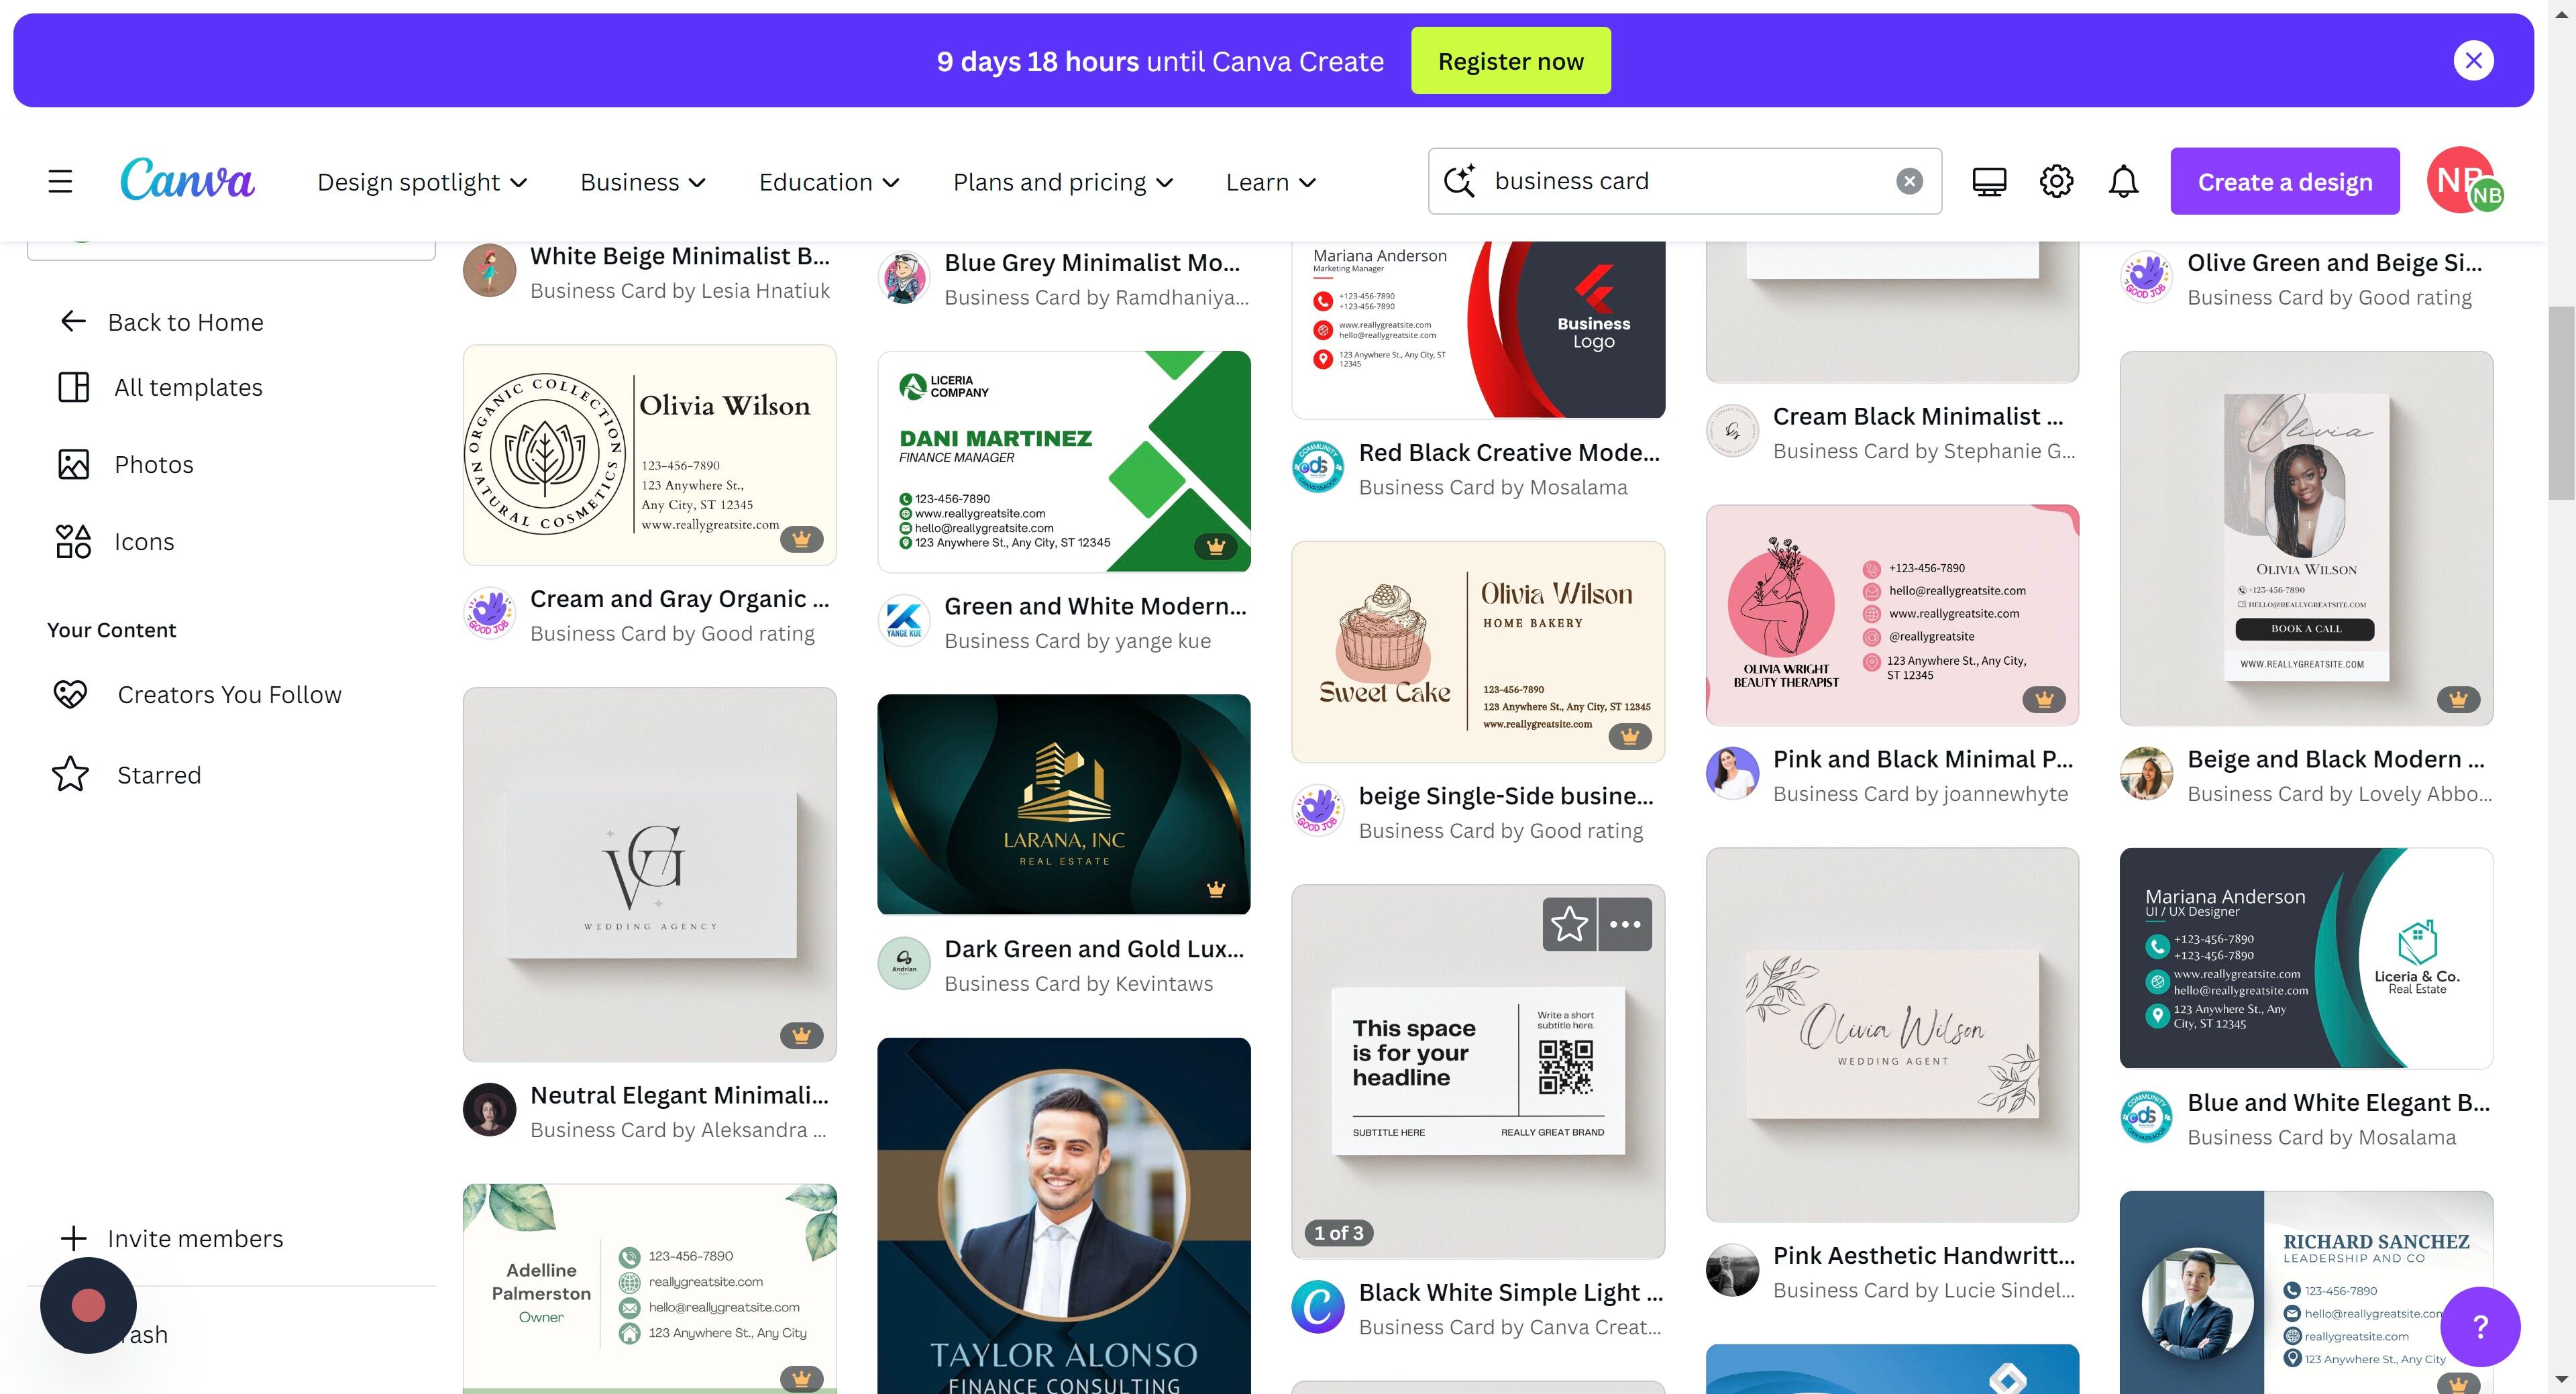Open the settings gear icon
This screenshot has height=1394, width=2576.
[2056, 182]
